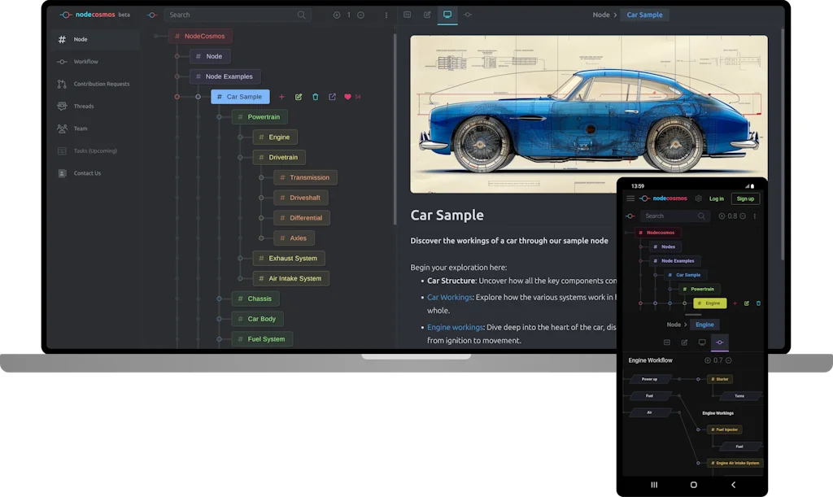Toggle the branch circle next to Powertrain
Viewport: 833px width, 497px height.
click(x=218, y=116)
